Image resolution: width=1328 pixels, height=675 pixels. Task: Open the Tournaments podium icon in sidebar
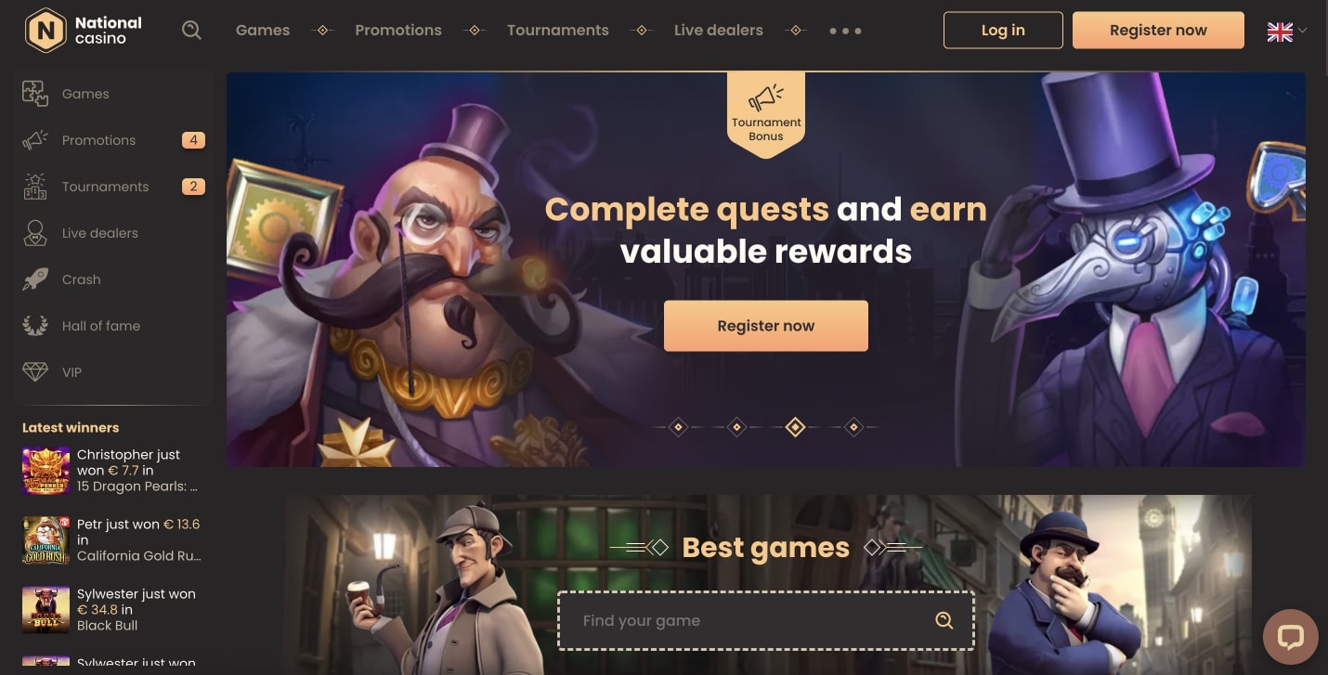[x=35, y=187]
